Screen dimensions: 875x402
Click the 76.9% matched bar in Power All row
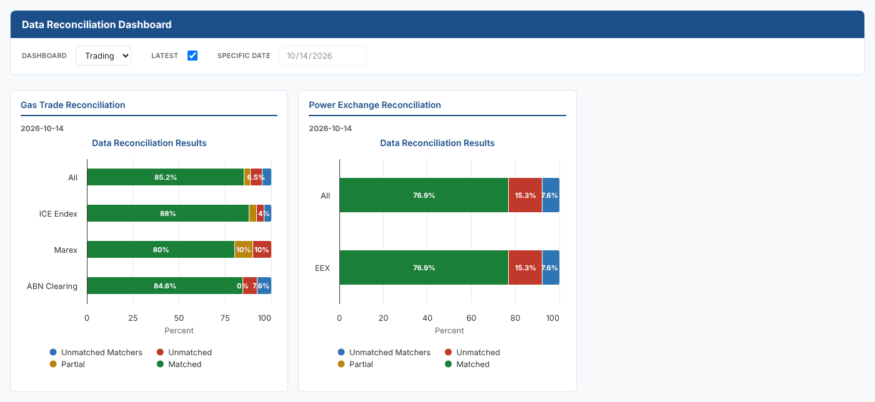click(x=424, y=195)
